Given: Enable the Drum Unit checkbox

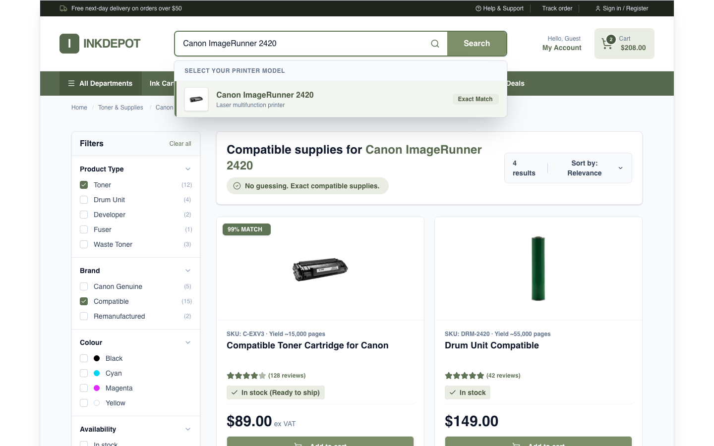Looking at the screenshot, I should coord(84,200).
